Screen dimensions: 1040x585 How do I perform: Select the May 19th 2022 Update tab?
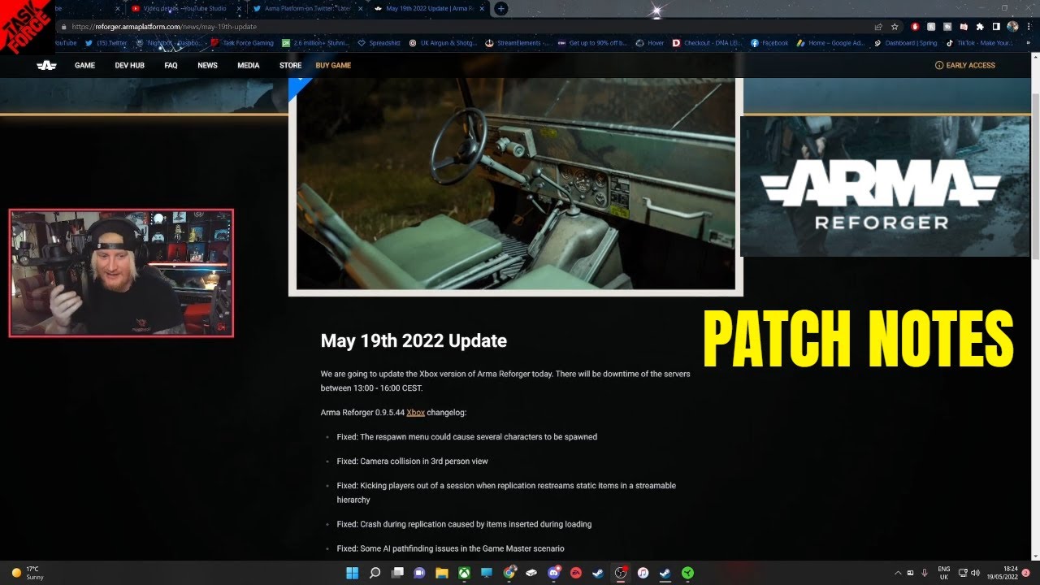(x=431, y=9)
